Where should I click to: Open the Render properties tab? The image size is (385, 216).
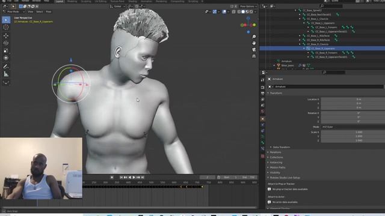click(262, 88)
